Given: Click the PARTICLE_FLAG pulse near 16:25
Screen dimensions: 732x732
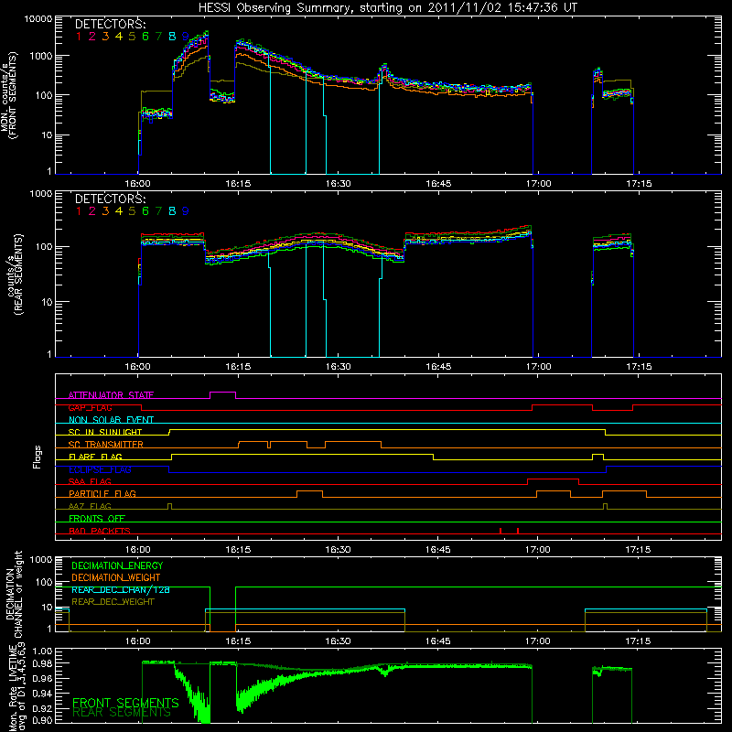Looking at the screenshot, I should [x=309, y=491].
